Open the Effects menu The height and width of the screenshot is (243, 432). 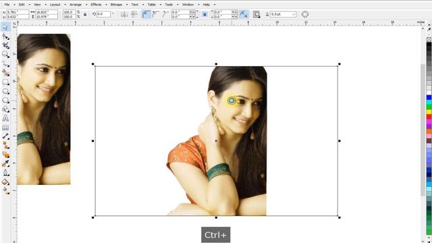click(x=96, y=5)
